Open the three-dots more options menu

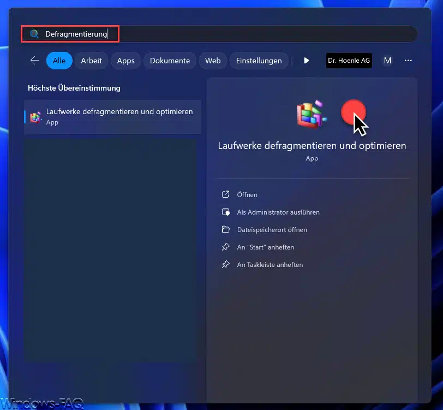[x=408, y=61]
